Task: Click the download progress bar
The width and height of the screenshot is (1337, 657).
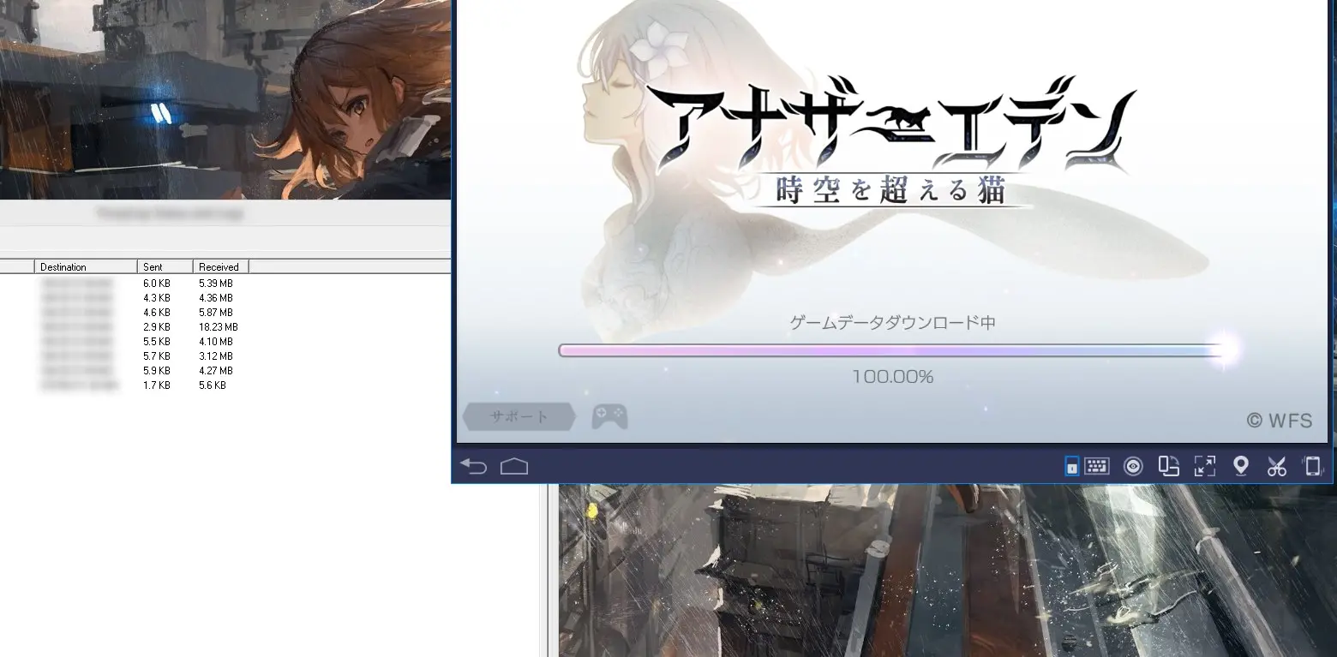Action: [892, 350]
